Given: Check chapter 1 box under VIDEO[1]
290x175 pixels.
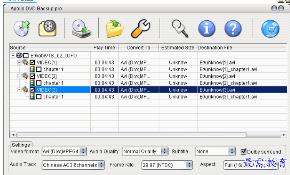Looking at the screenshot, I should pos(39,69).
